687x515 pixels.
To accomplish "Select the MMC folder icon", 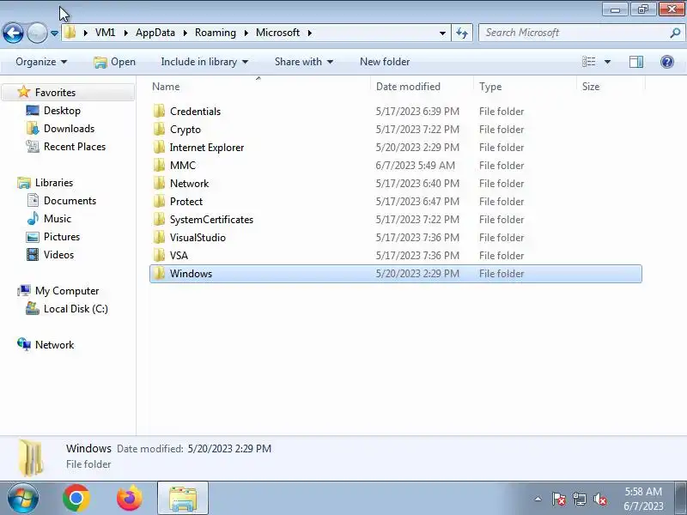I will (160, 165).
